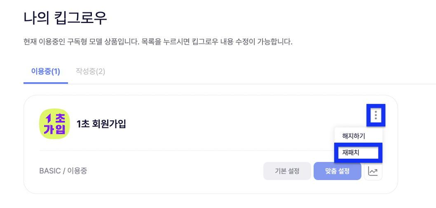Choose 재패치 in the dropdown menu
Viewport: 436px width, 208px height.
click(351, 153)
